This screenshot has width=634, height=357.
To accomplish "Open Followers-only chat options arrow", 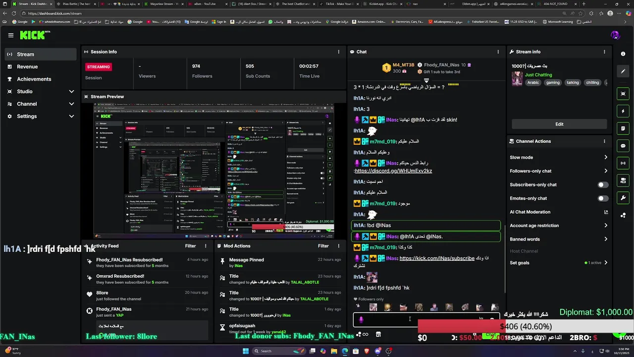I will (606, 171).
